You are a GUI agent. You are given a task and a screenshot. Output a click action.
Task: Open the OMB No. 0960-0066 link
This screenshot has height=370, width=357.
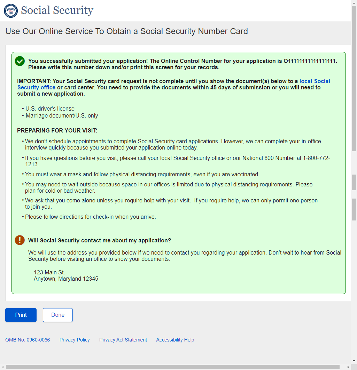(x=28, y=340)
